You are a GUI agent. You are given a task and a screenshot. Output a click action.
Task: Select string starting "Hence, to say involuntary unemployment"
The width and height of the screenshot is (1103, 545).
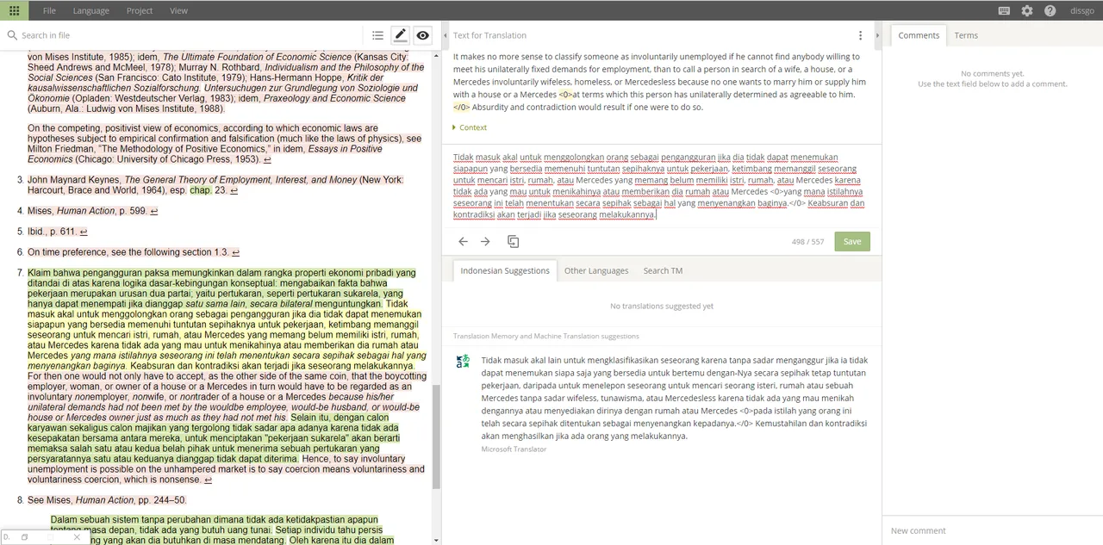point(226,469)
